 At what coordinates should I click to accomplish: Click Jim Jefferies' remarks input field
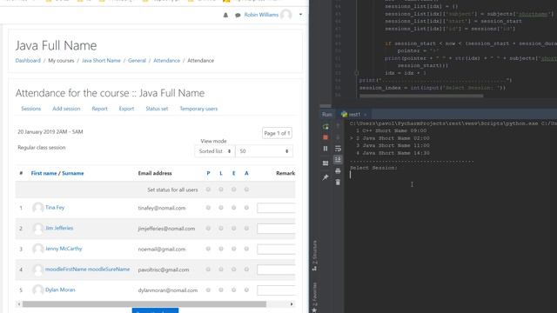tap(276, 229)
